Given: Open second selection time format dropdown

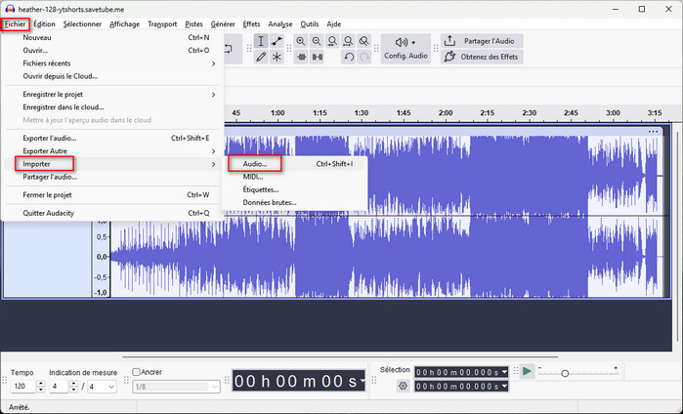Looking at the screenshot, I should pyautogui.click(x=504, y=386).
